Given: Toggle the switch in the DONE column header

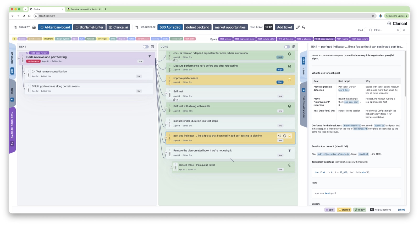Looking at the screenshot, I should pos(287,47).
